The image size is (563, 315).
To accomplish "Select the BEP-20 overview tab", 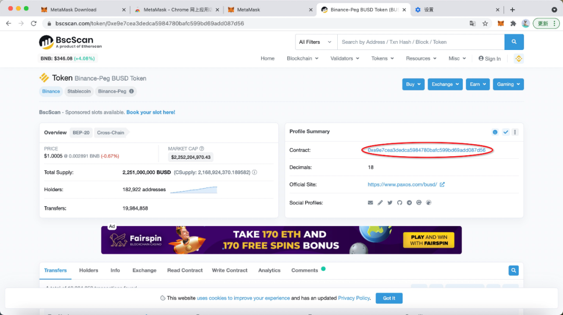I will (81, 133).
